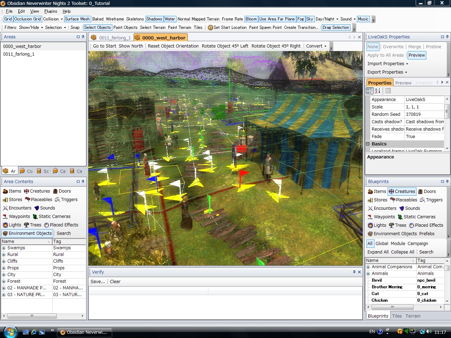Screen dimensions: 451x338
Task: Open the Day/Night dropdown
Action: coord(327,19)
